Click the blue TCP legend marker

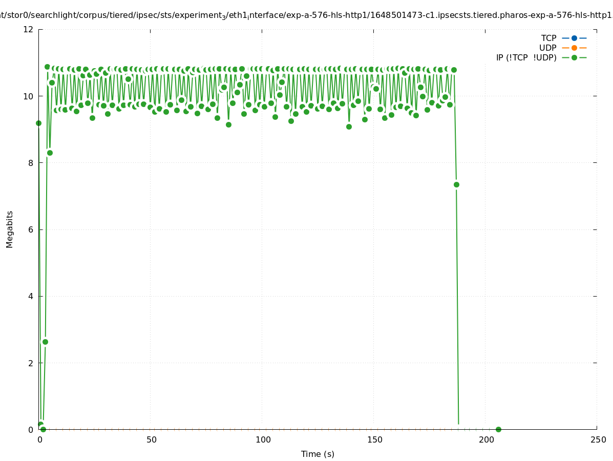[x=574, y=38]
